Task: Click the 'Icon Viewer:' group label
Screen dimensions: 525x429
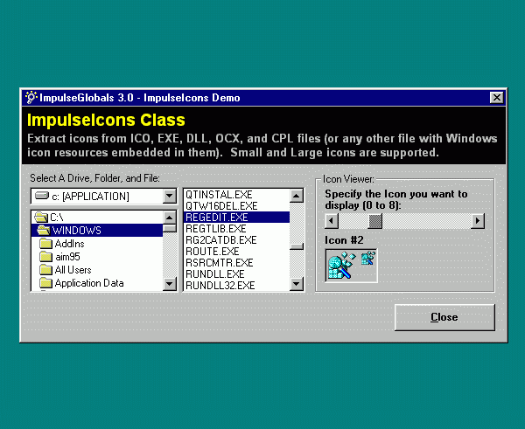Action: [x=348, y=179]
